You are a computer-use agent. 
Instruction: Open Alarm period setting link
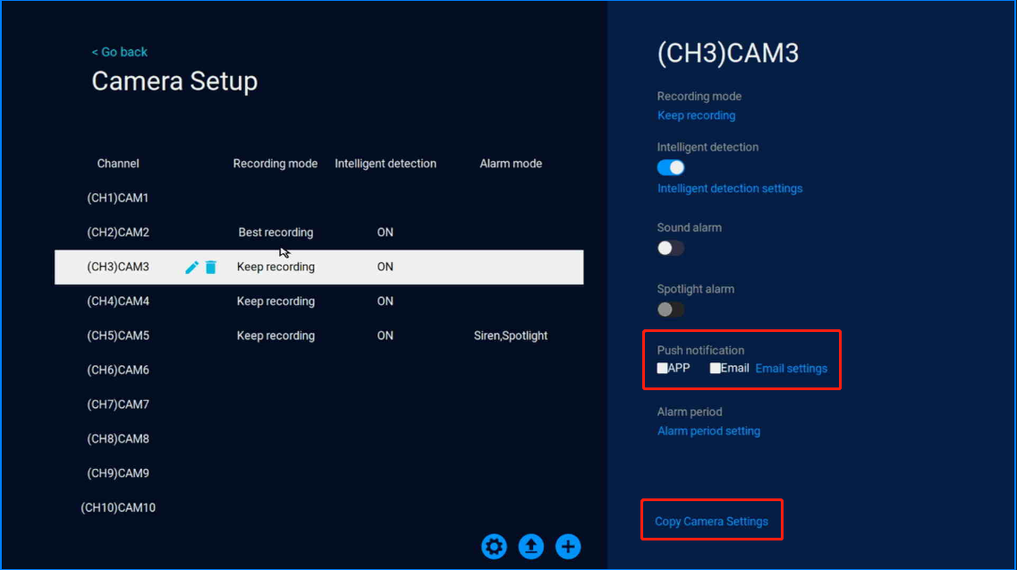tap(708, 431)
